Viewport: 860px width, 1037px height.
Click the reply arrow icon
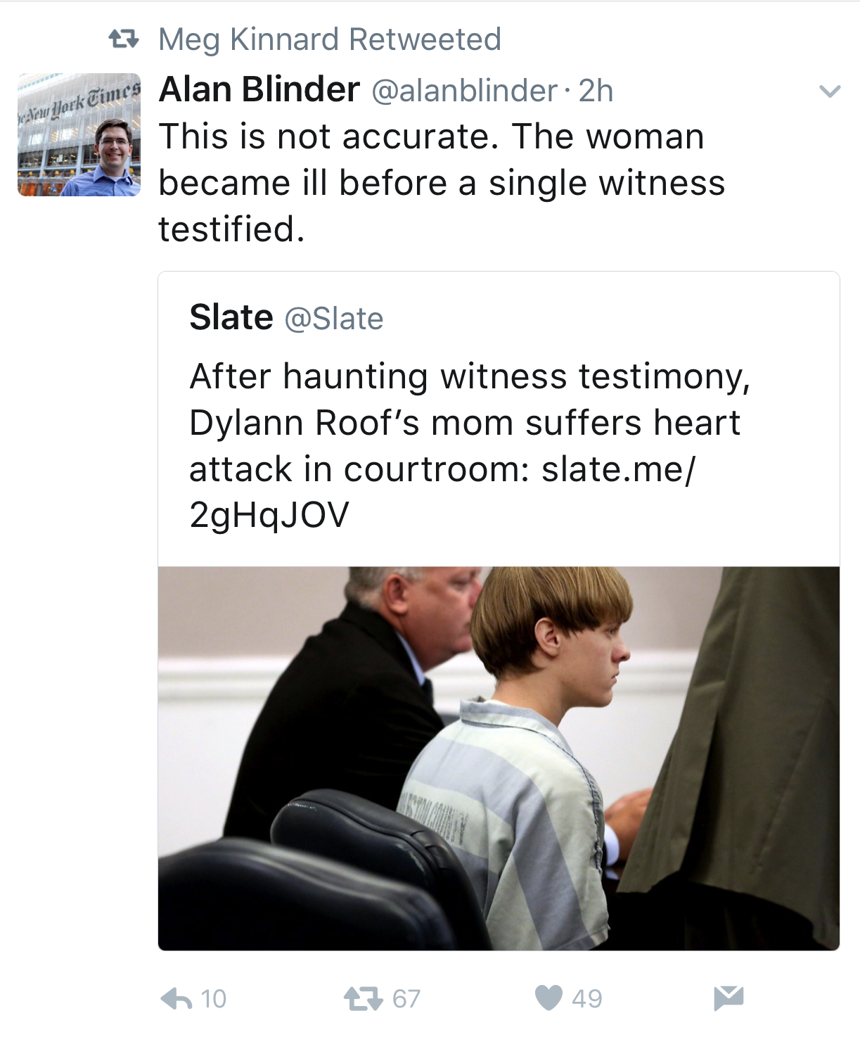(177, 998)
